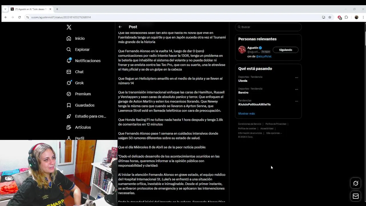Open Inicio home icon in sidebar
The height and width of the screenshot is (206, 366).
click(x=69, y=38)
